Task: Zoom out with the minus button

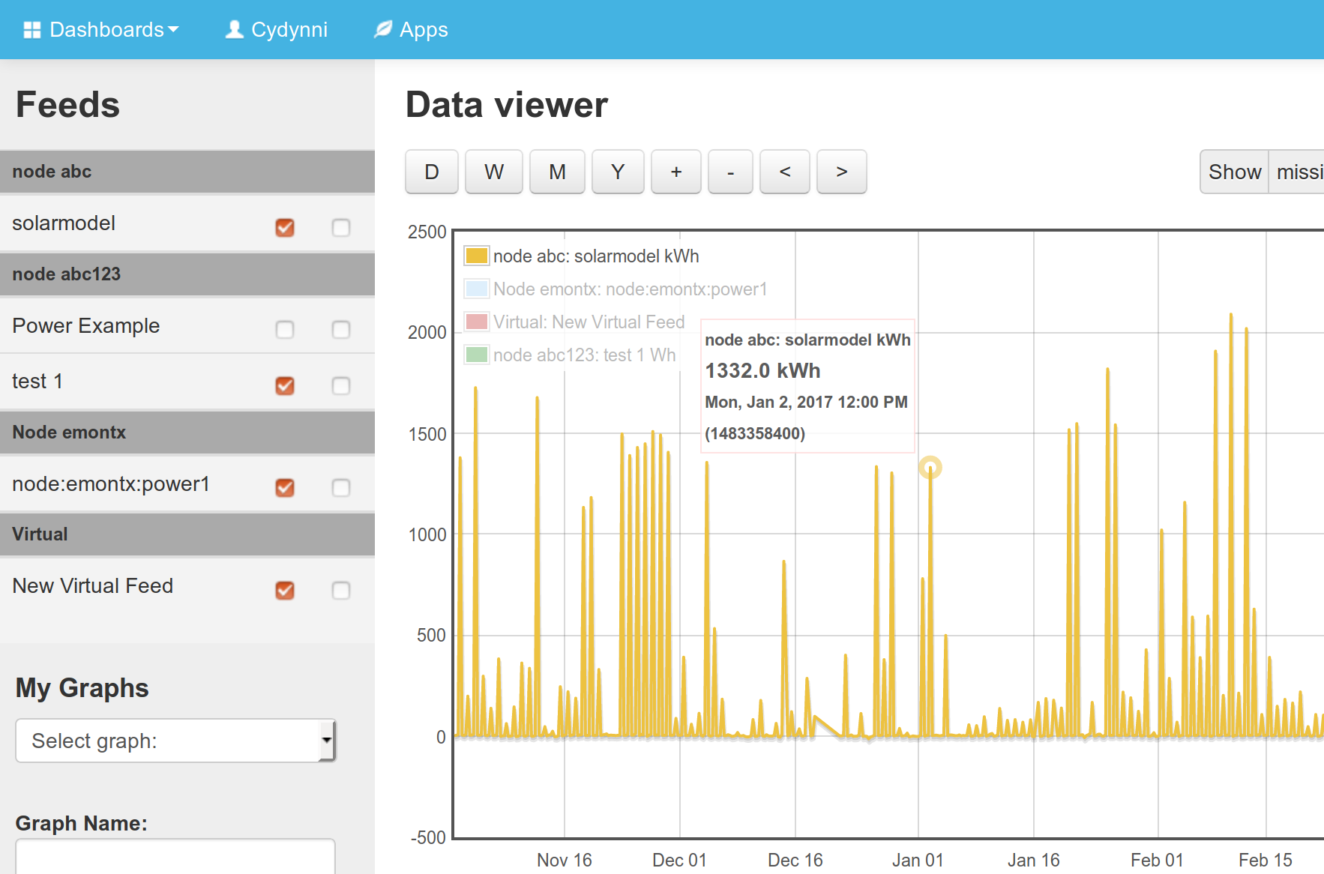Action: tap(730, 172)
